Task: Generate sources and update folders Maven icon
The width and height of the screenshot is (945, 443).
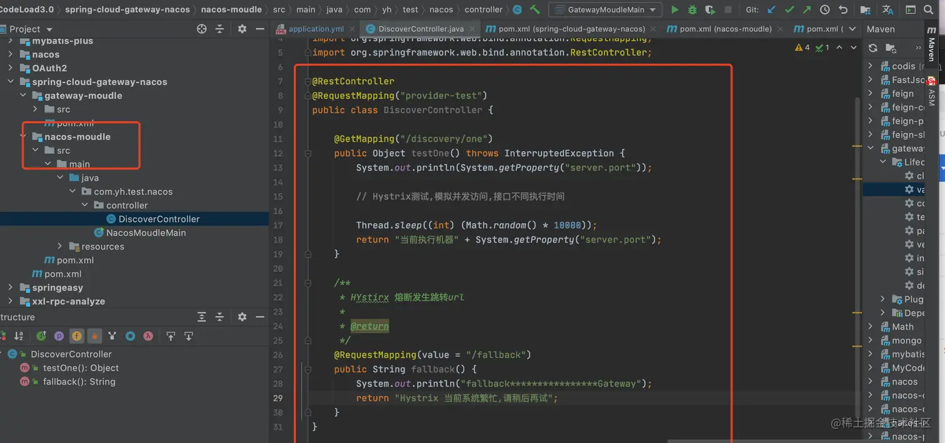Action: pos(891,47)
